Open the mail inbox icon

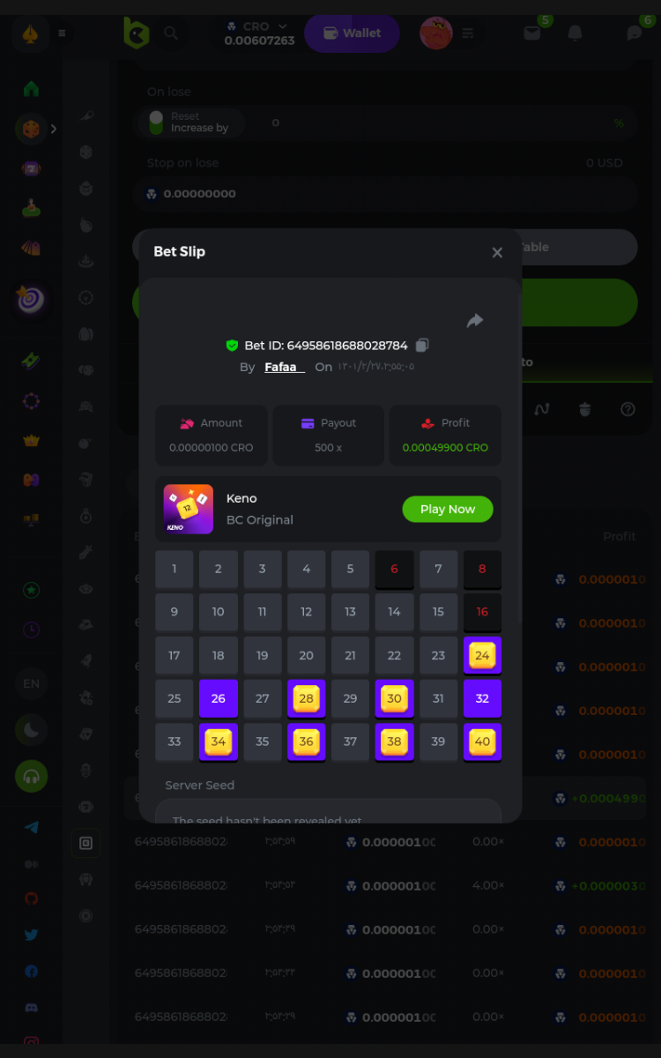531,34
